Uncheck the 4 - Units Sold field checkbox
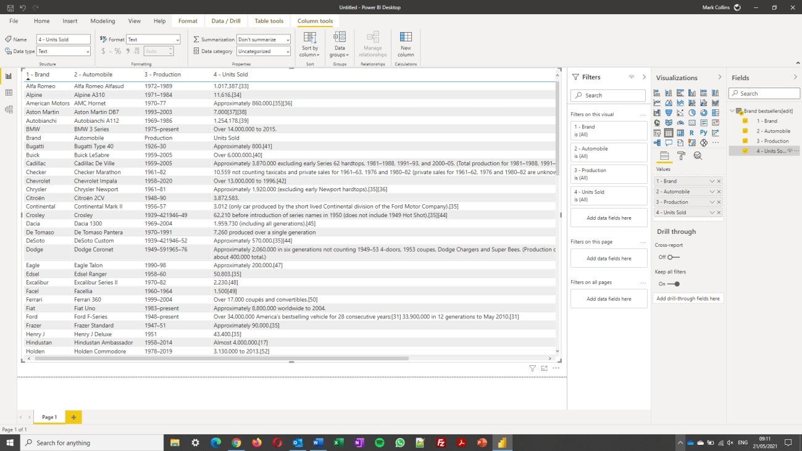Image resolution: width=802 pixels, height=451 pixels. (x=745, y=151)
